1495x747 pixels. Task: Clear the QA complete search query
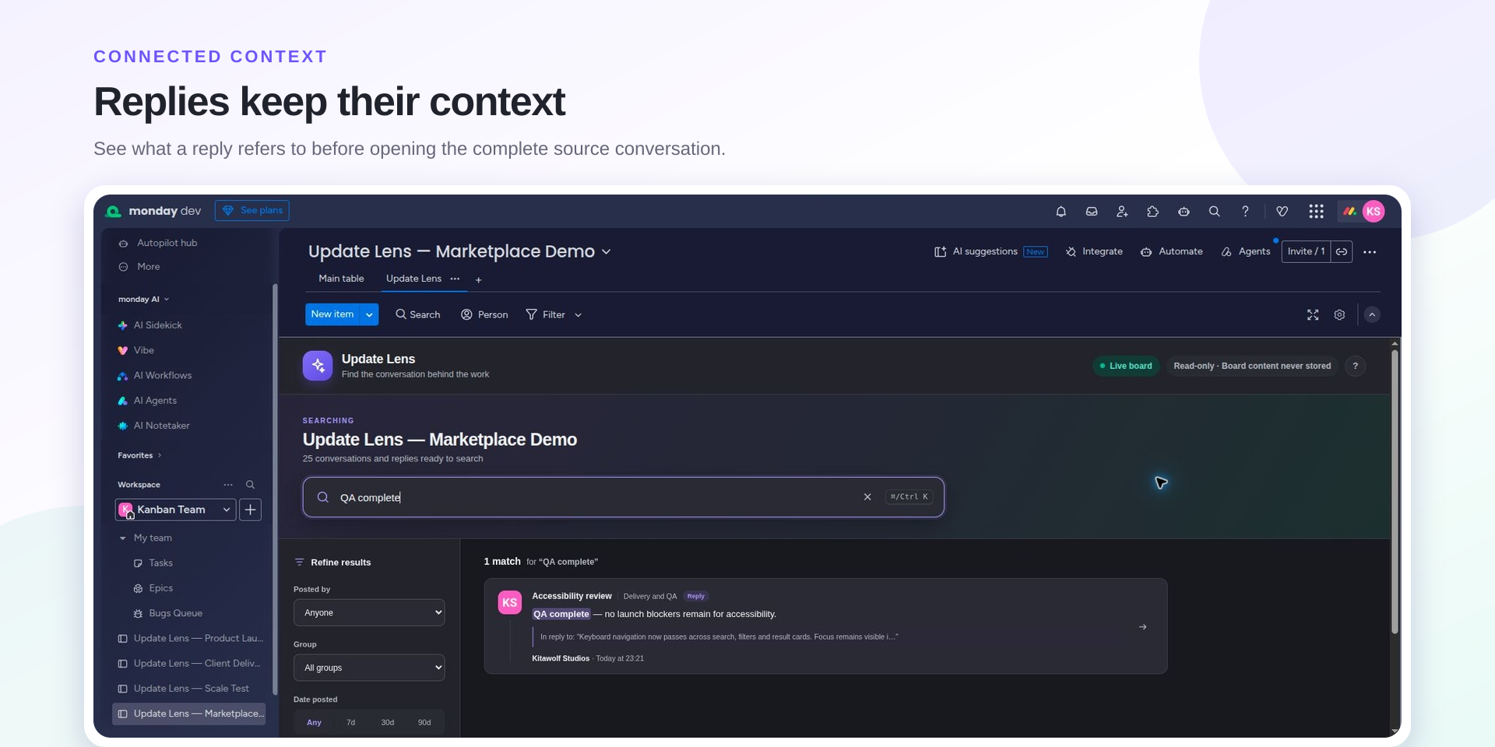(x=867, y=497)
